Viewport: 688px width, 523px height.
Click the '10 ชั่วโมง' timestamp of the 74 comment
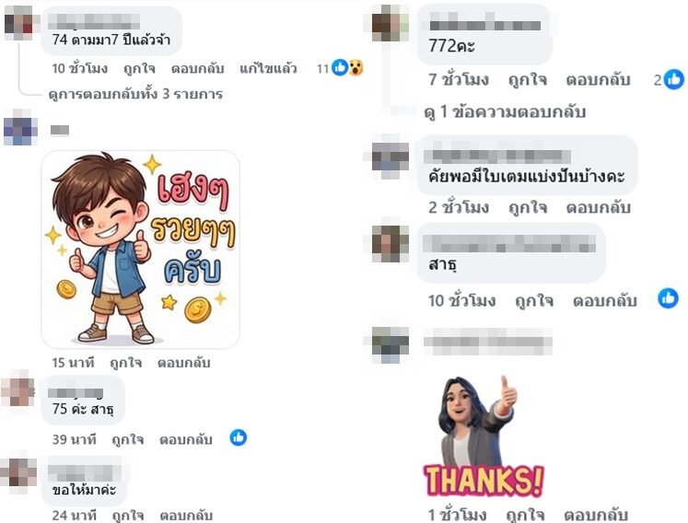pyautogui.click(x=80, y=68)
